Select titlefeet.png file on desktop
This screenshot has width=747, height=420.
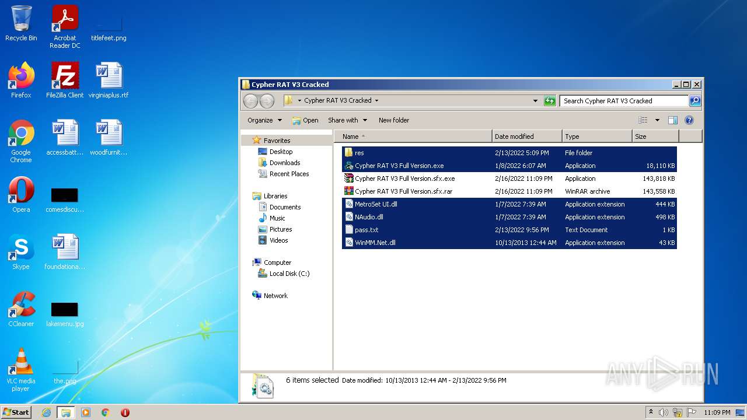pyautogui.click(x=109, y=27)
